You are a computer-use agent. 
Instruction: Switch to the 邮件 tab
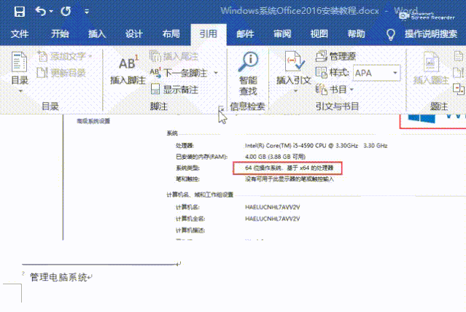246,34
